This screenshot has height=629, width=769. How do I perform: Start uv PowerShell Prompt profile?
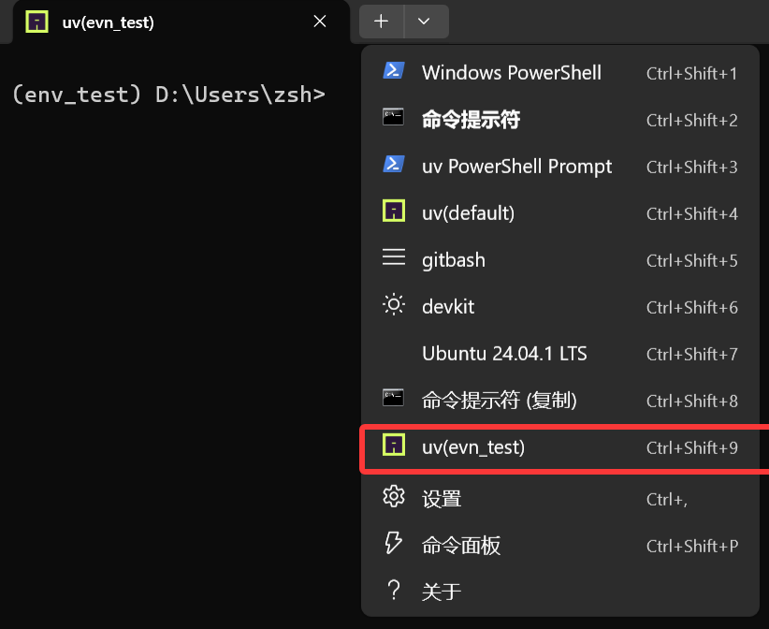pyautogui.click(x=560, y=167)
